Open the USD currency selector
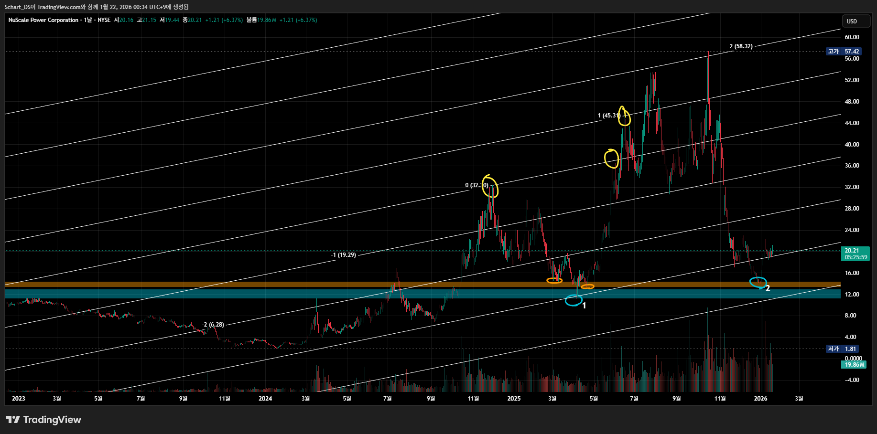The image size is (877, 434). click(855, 21)
